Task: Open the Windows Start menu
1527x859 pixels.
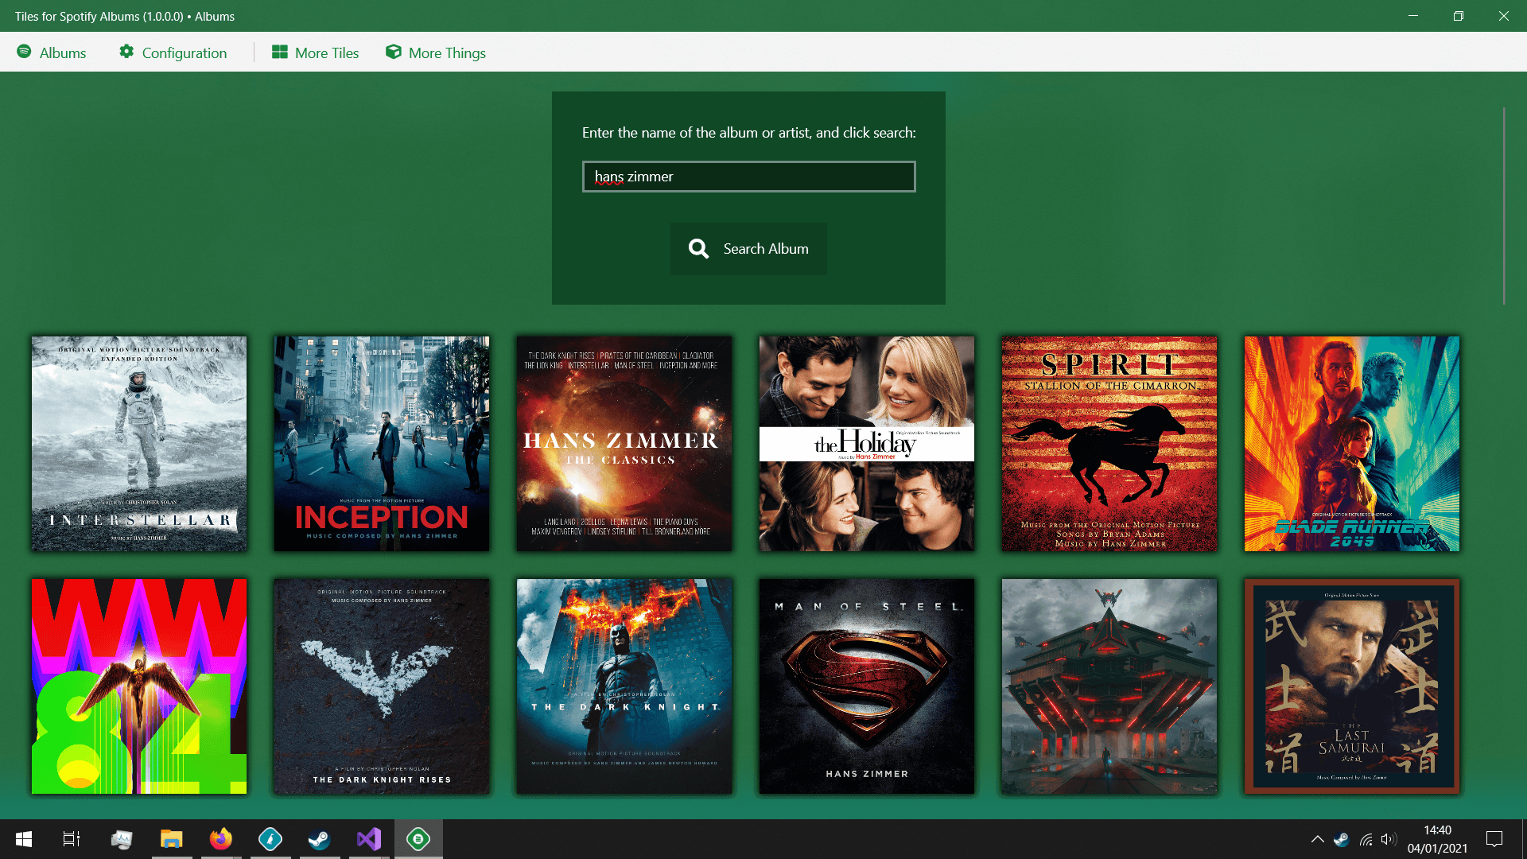Action: [23, 838]
